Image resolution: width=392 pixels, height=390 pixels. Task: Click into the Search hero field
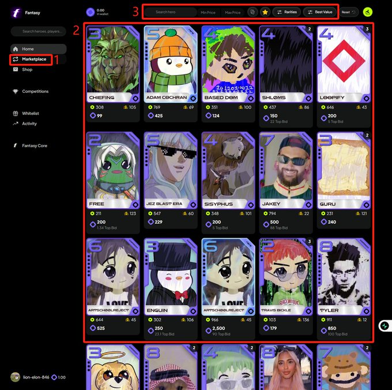[x=171, y=12]
